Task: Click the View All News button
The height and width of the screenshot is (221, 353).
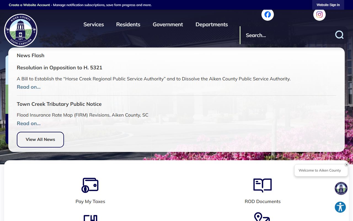Action: [40, 140]
